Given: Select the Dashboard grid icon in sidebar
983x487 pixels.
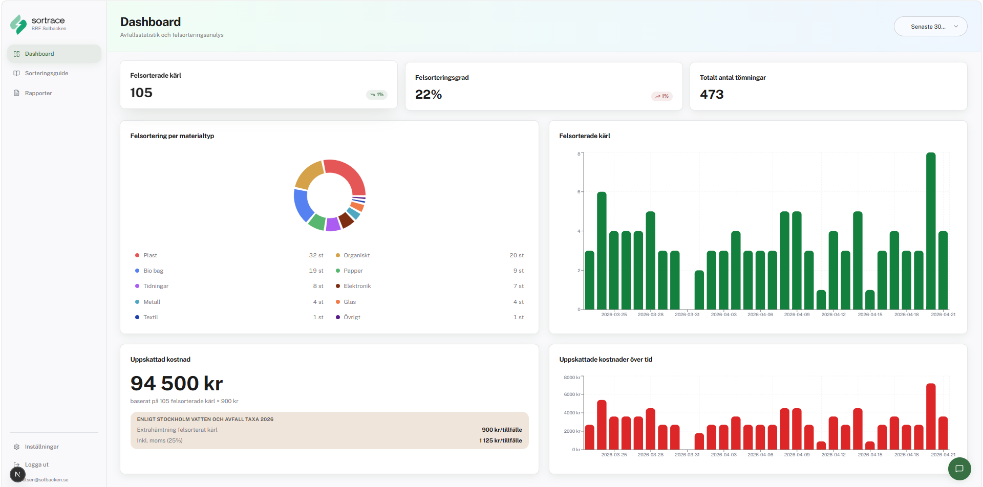Looking at the screenshot, I should tap(17, 53).
